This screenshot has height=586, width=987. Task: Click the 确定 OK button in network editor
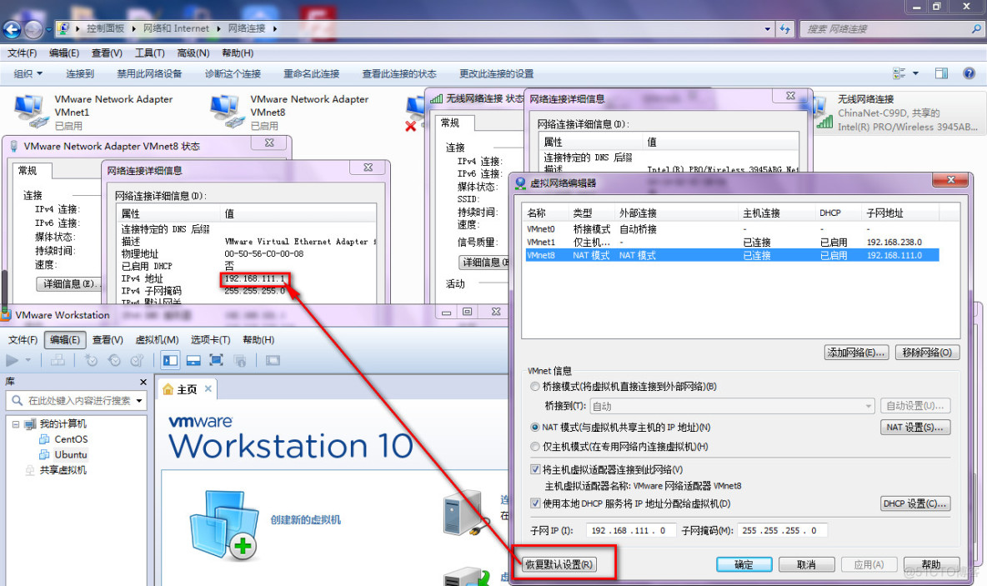[x=744, y=564]
